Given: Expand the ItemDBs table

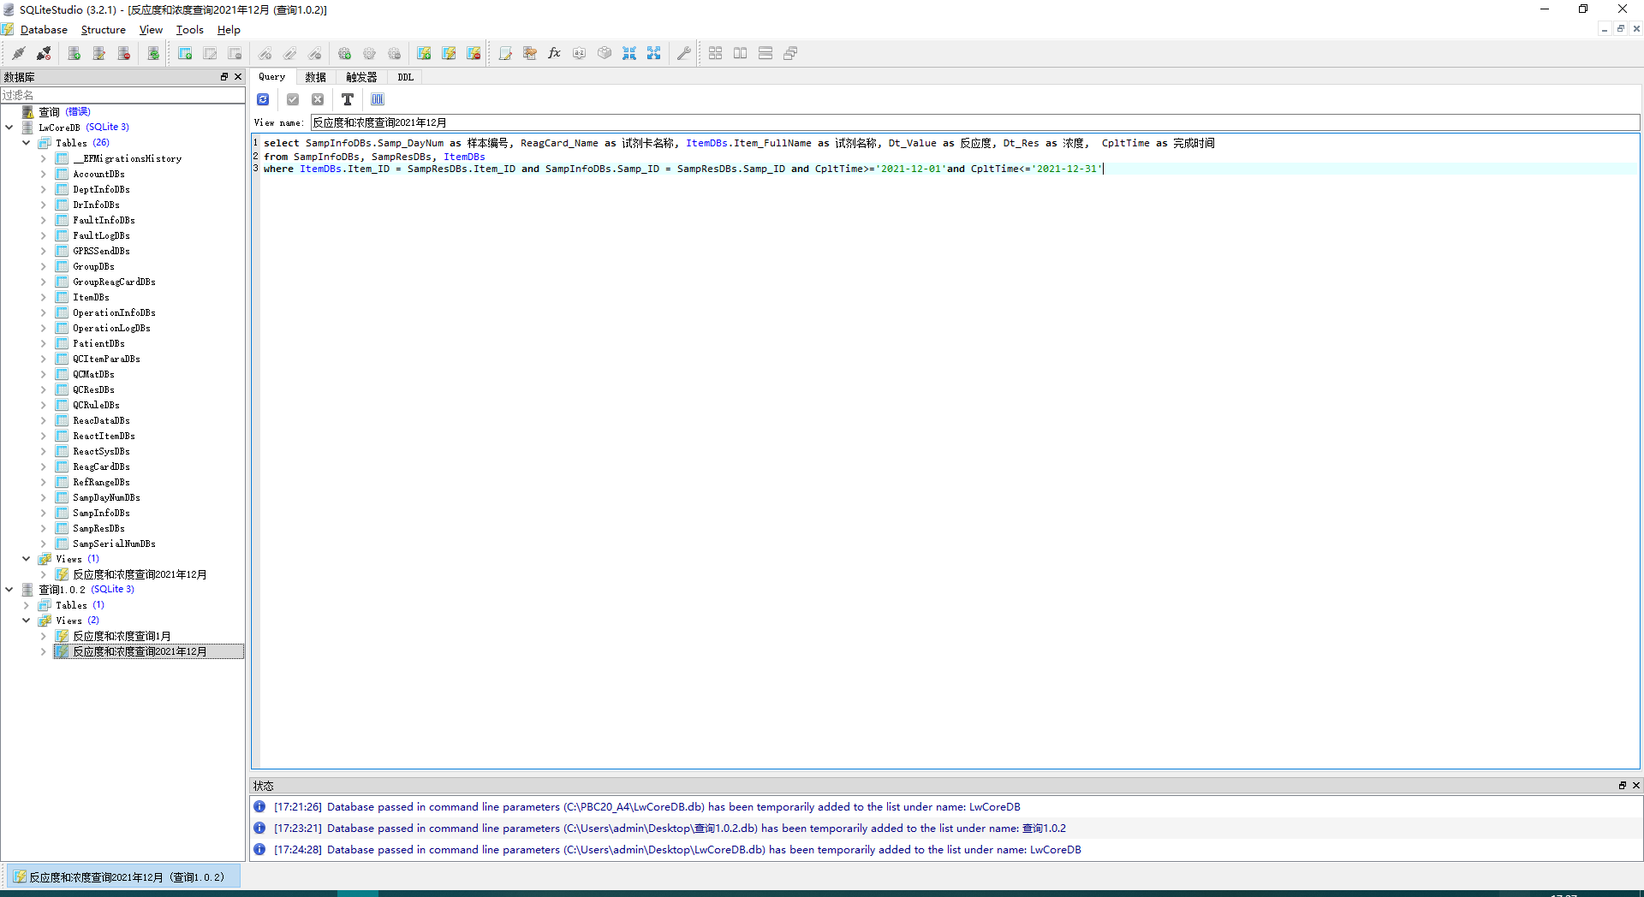Looking at the screenshot, I should (x=44, y=297).
